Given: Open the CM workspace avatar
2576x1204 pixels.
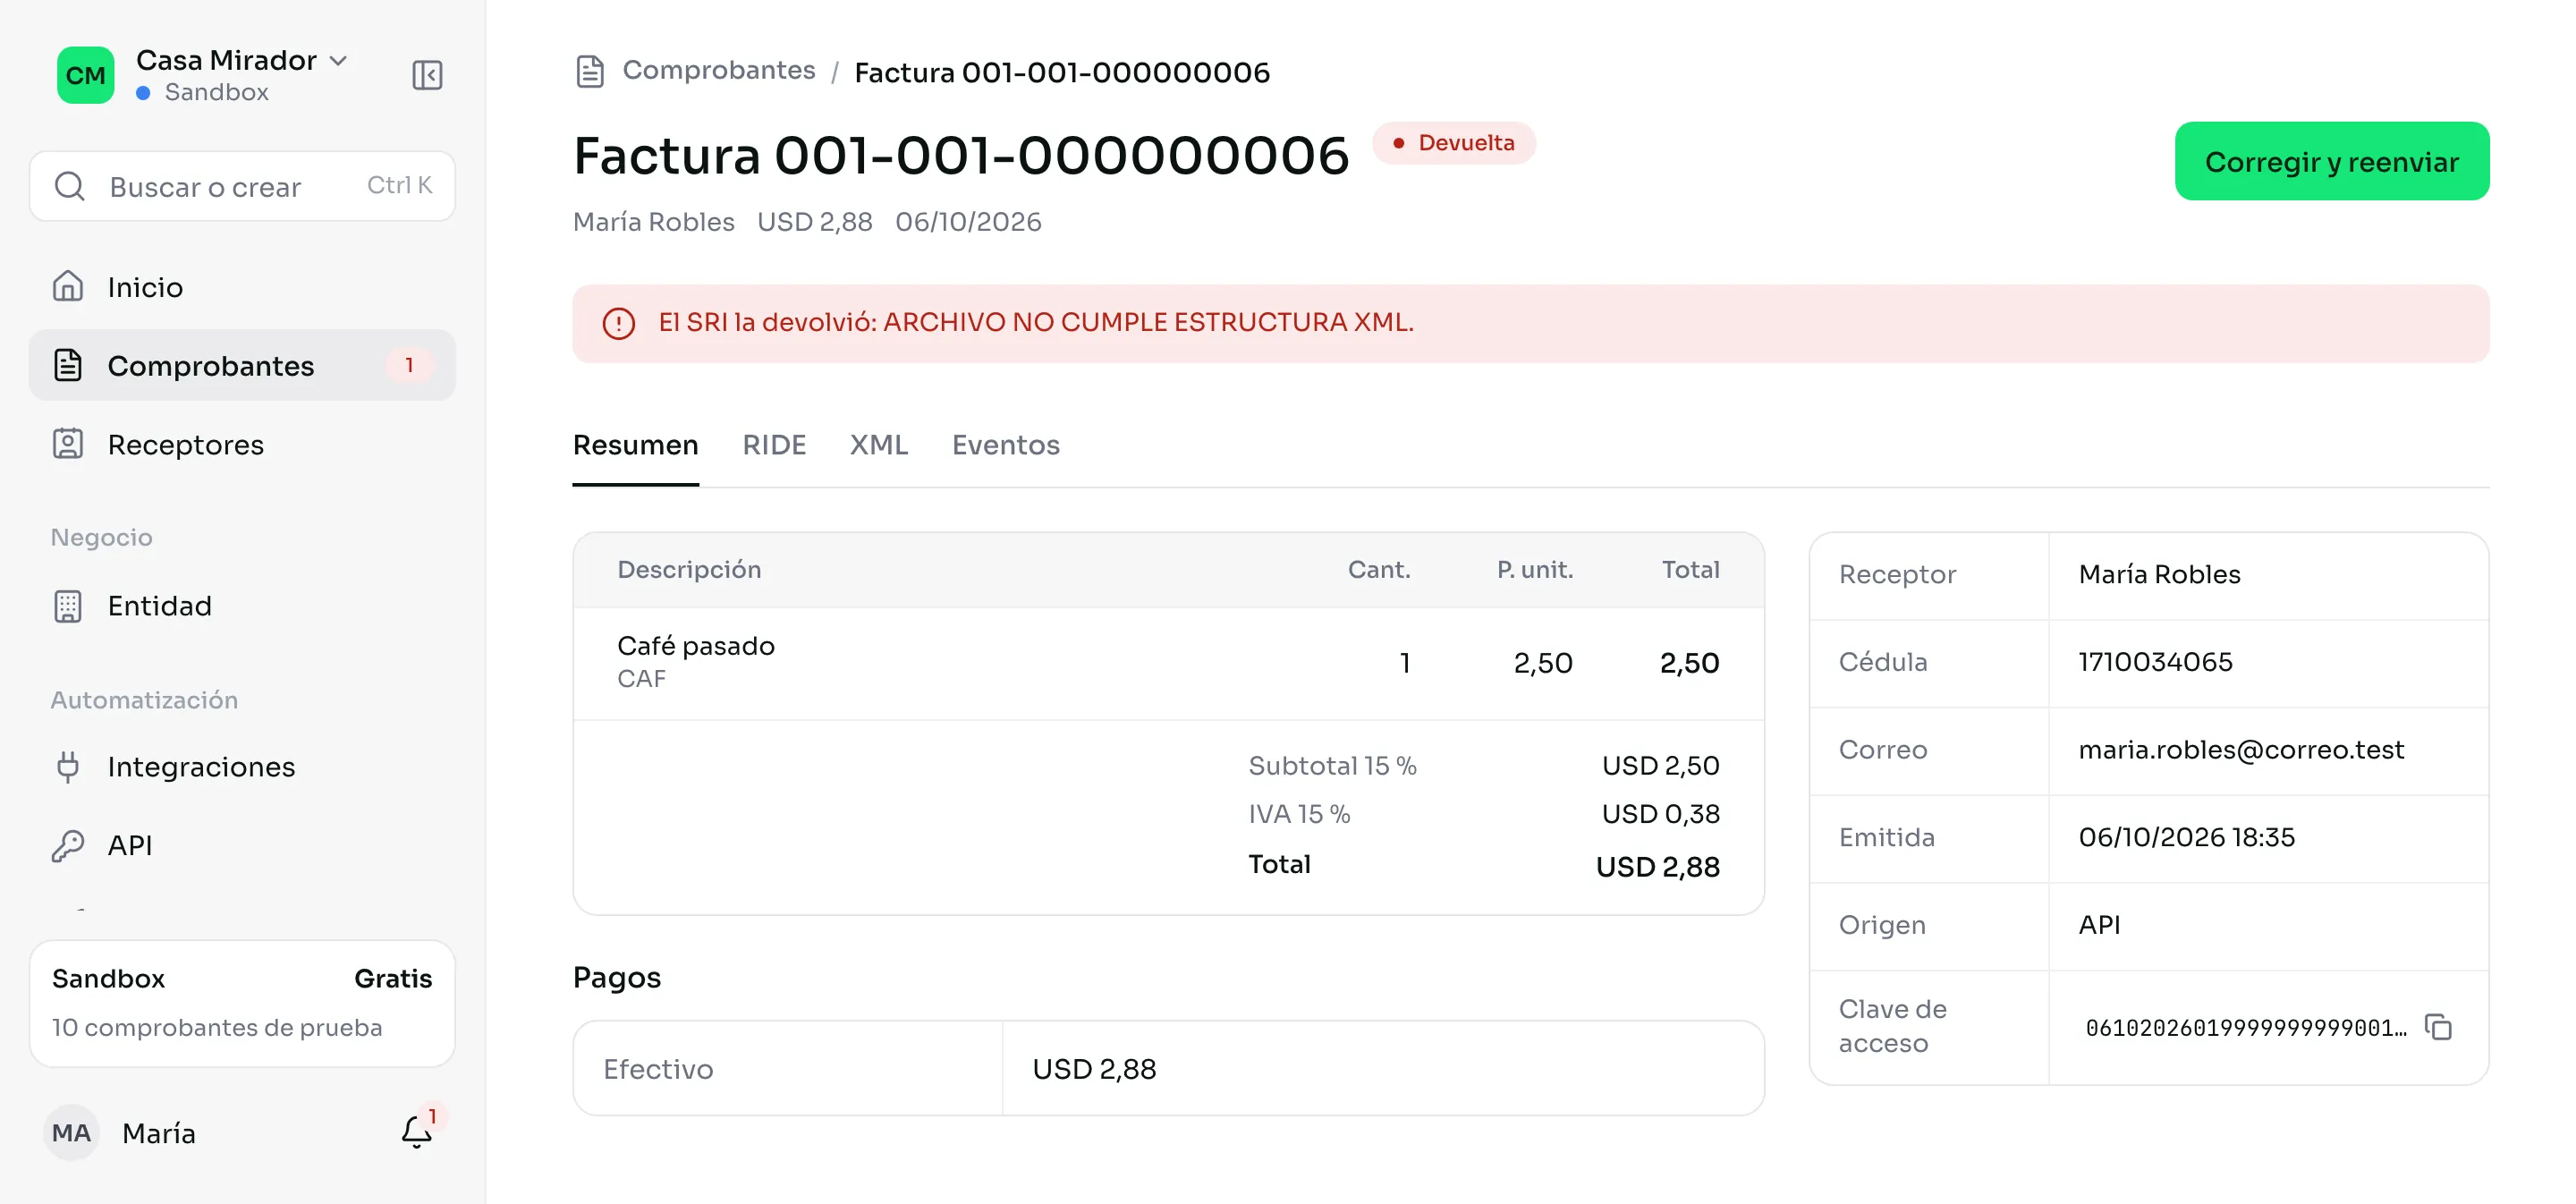Looking at the screenshot, I should [85, 75].
